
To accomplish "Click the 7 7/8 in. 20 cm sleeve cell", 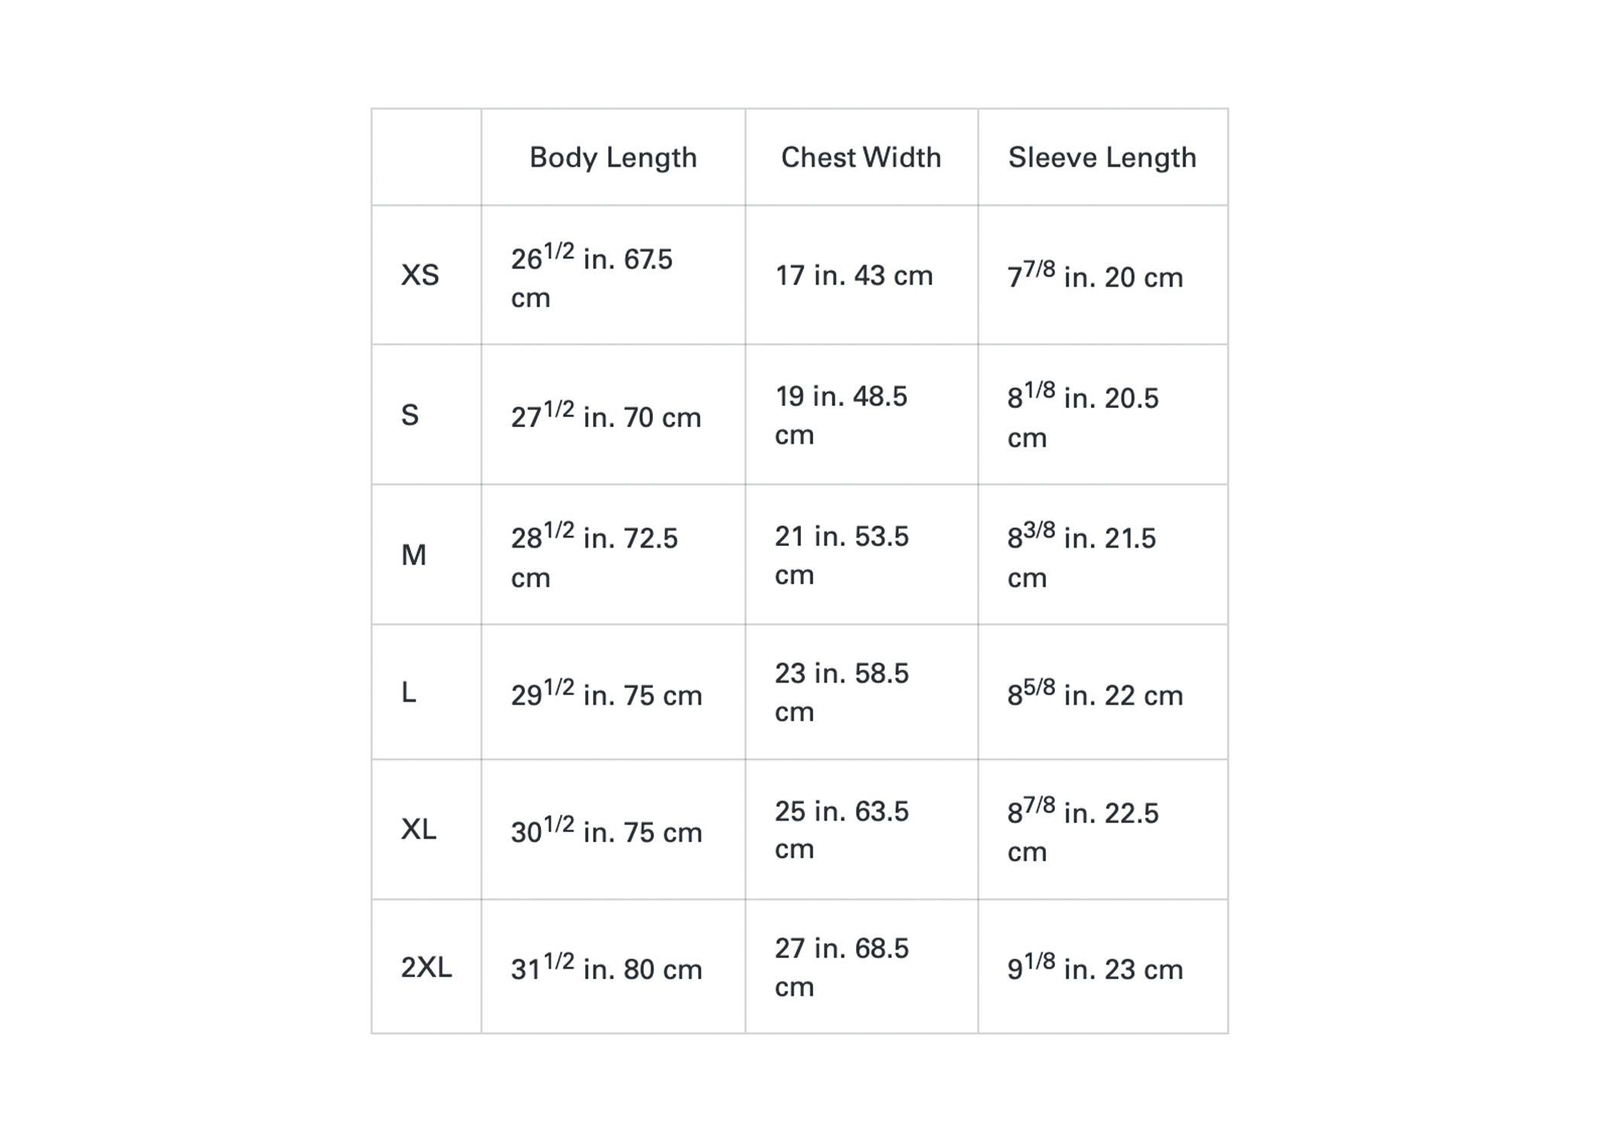I will 1102,275.
